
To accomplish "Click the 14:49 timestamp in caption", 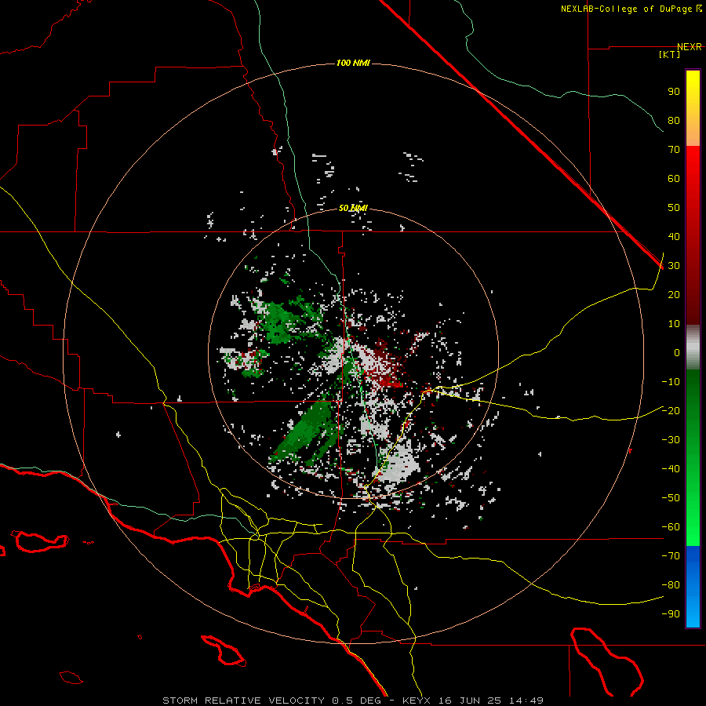I will pyautogui.click(x=526, y=701).
